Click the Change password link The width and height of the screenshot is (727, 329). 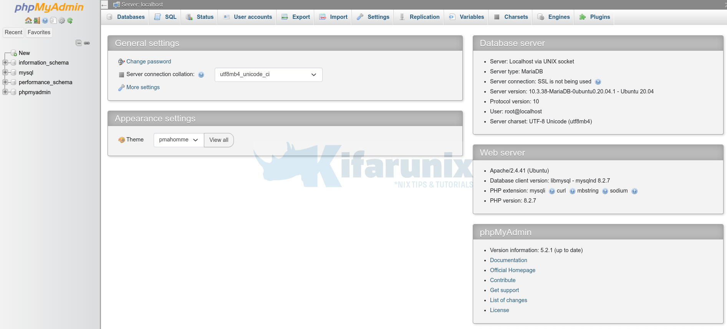149,61
